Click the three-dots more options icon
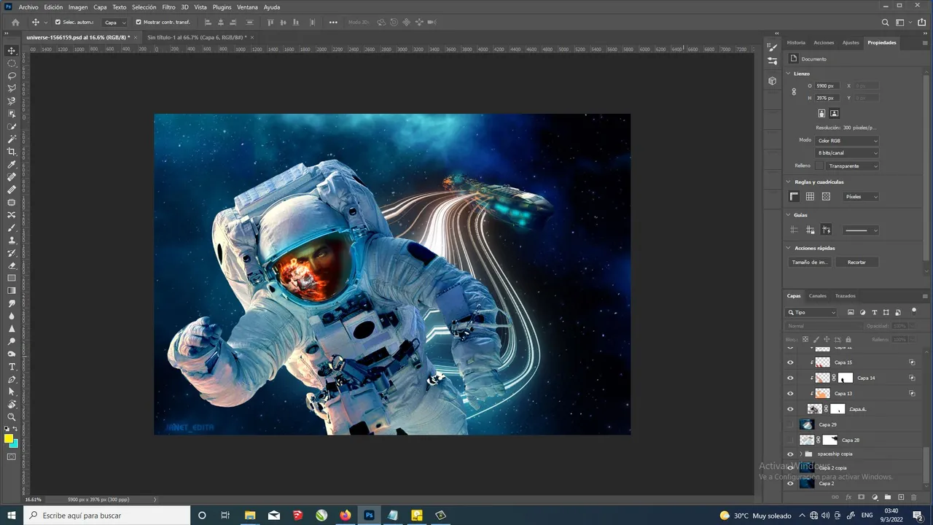The height and width of the screenshot is (525, 933). [x=333, y=22]
